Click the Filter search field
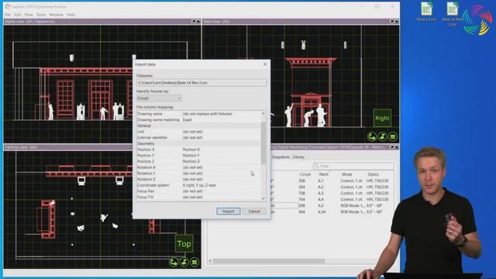 tap(353, 166)
